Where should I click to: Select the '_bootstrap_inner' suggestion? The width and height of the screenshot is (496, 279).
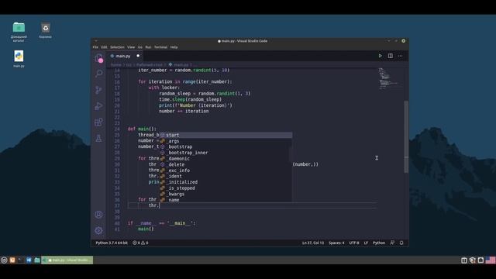click(226, 153)
